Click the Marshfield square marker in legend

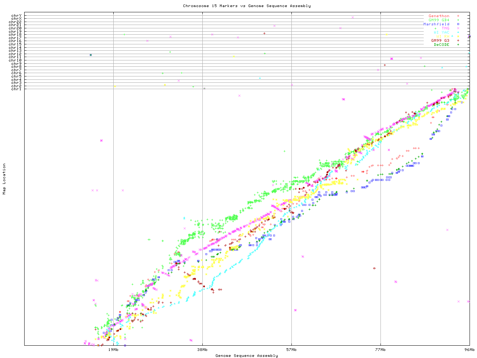pyautogui.click(x=458, y=24)
